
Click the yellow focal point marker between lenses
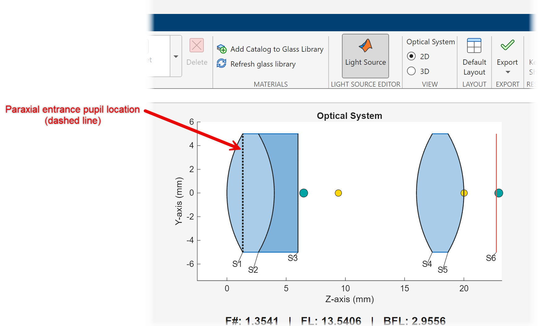339,193
